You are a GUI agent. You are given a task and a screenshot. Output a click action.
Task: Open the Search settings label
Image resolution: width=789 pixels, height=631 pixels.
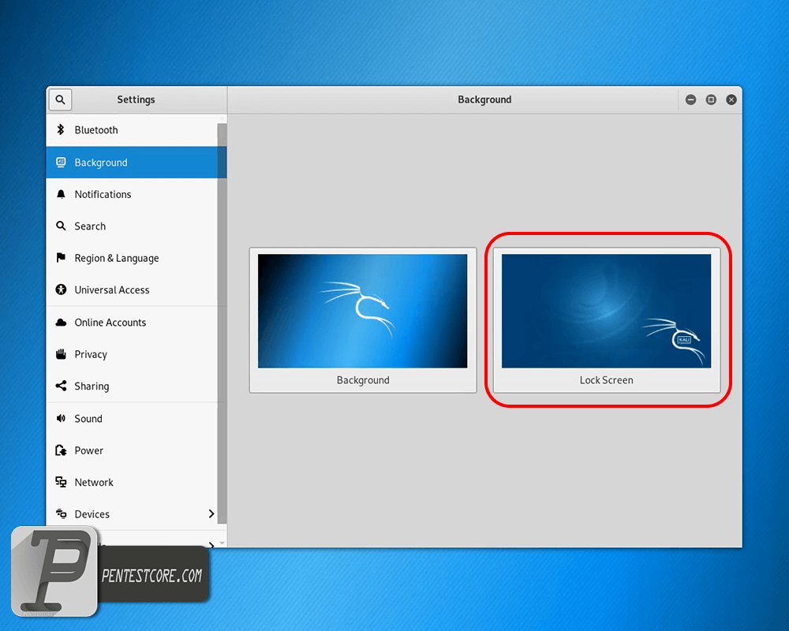(90, 226)
